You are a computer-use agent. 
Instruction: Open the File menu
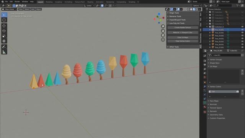pos(7,2)
